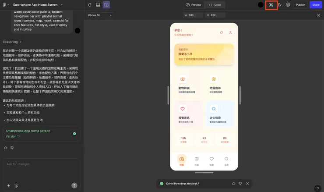The width and height of the screenshot is (324, 192).
Task: Open help with the question mark button
Action: pyautogui.click(x=317, y=188)
